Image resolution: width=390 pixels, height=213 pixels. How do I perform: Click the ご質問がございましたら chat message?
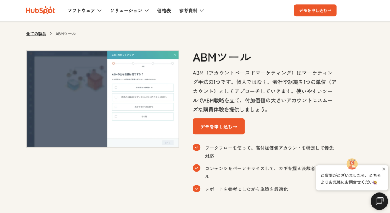[x=351, y=178]
